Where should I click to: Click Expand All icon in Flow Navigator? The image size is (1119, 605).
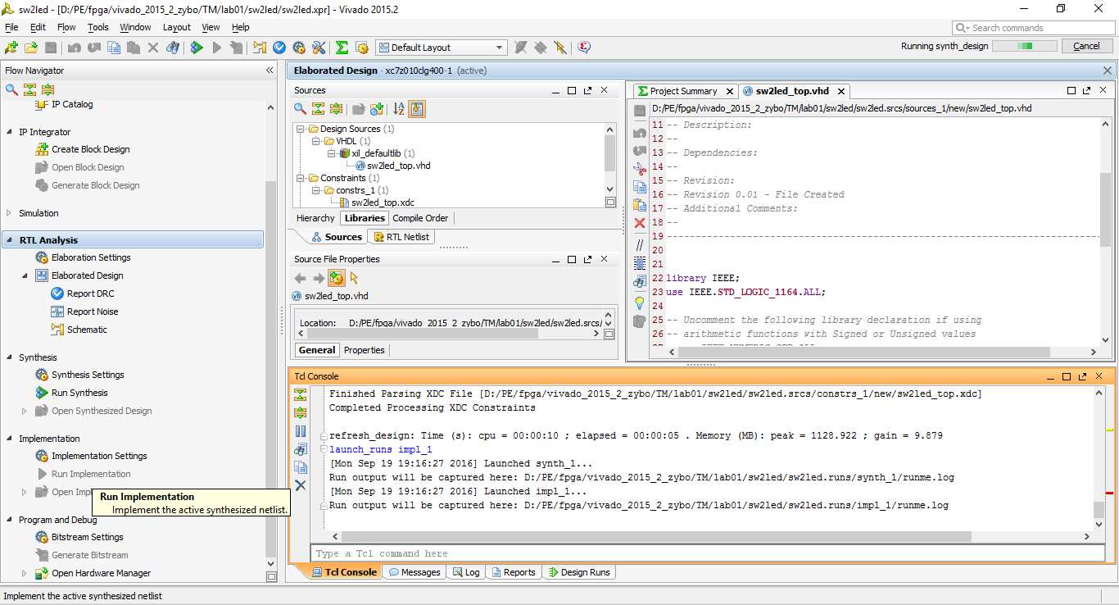(x=48, y=89)
